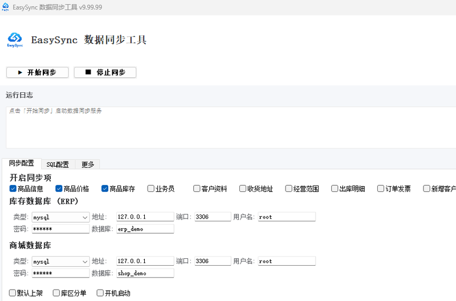456x301 pixels.
Task: Open the SQL配置 tab
Action: click(x=58, y=164)
